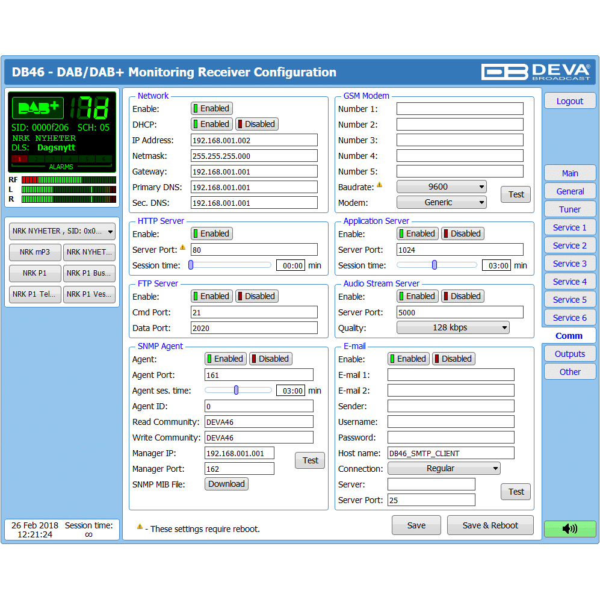Switch to the Outputs tab

coord(570,354)
